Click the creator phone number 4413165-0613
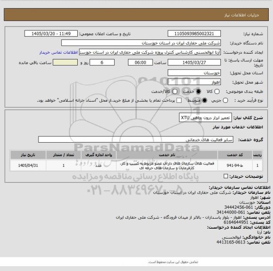This screenshot has width=273, height=271. (x=231, y=242)
